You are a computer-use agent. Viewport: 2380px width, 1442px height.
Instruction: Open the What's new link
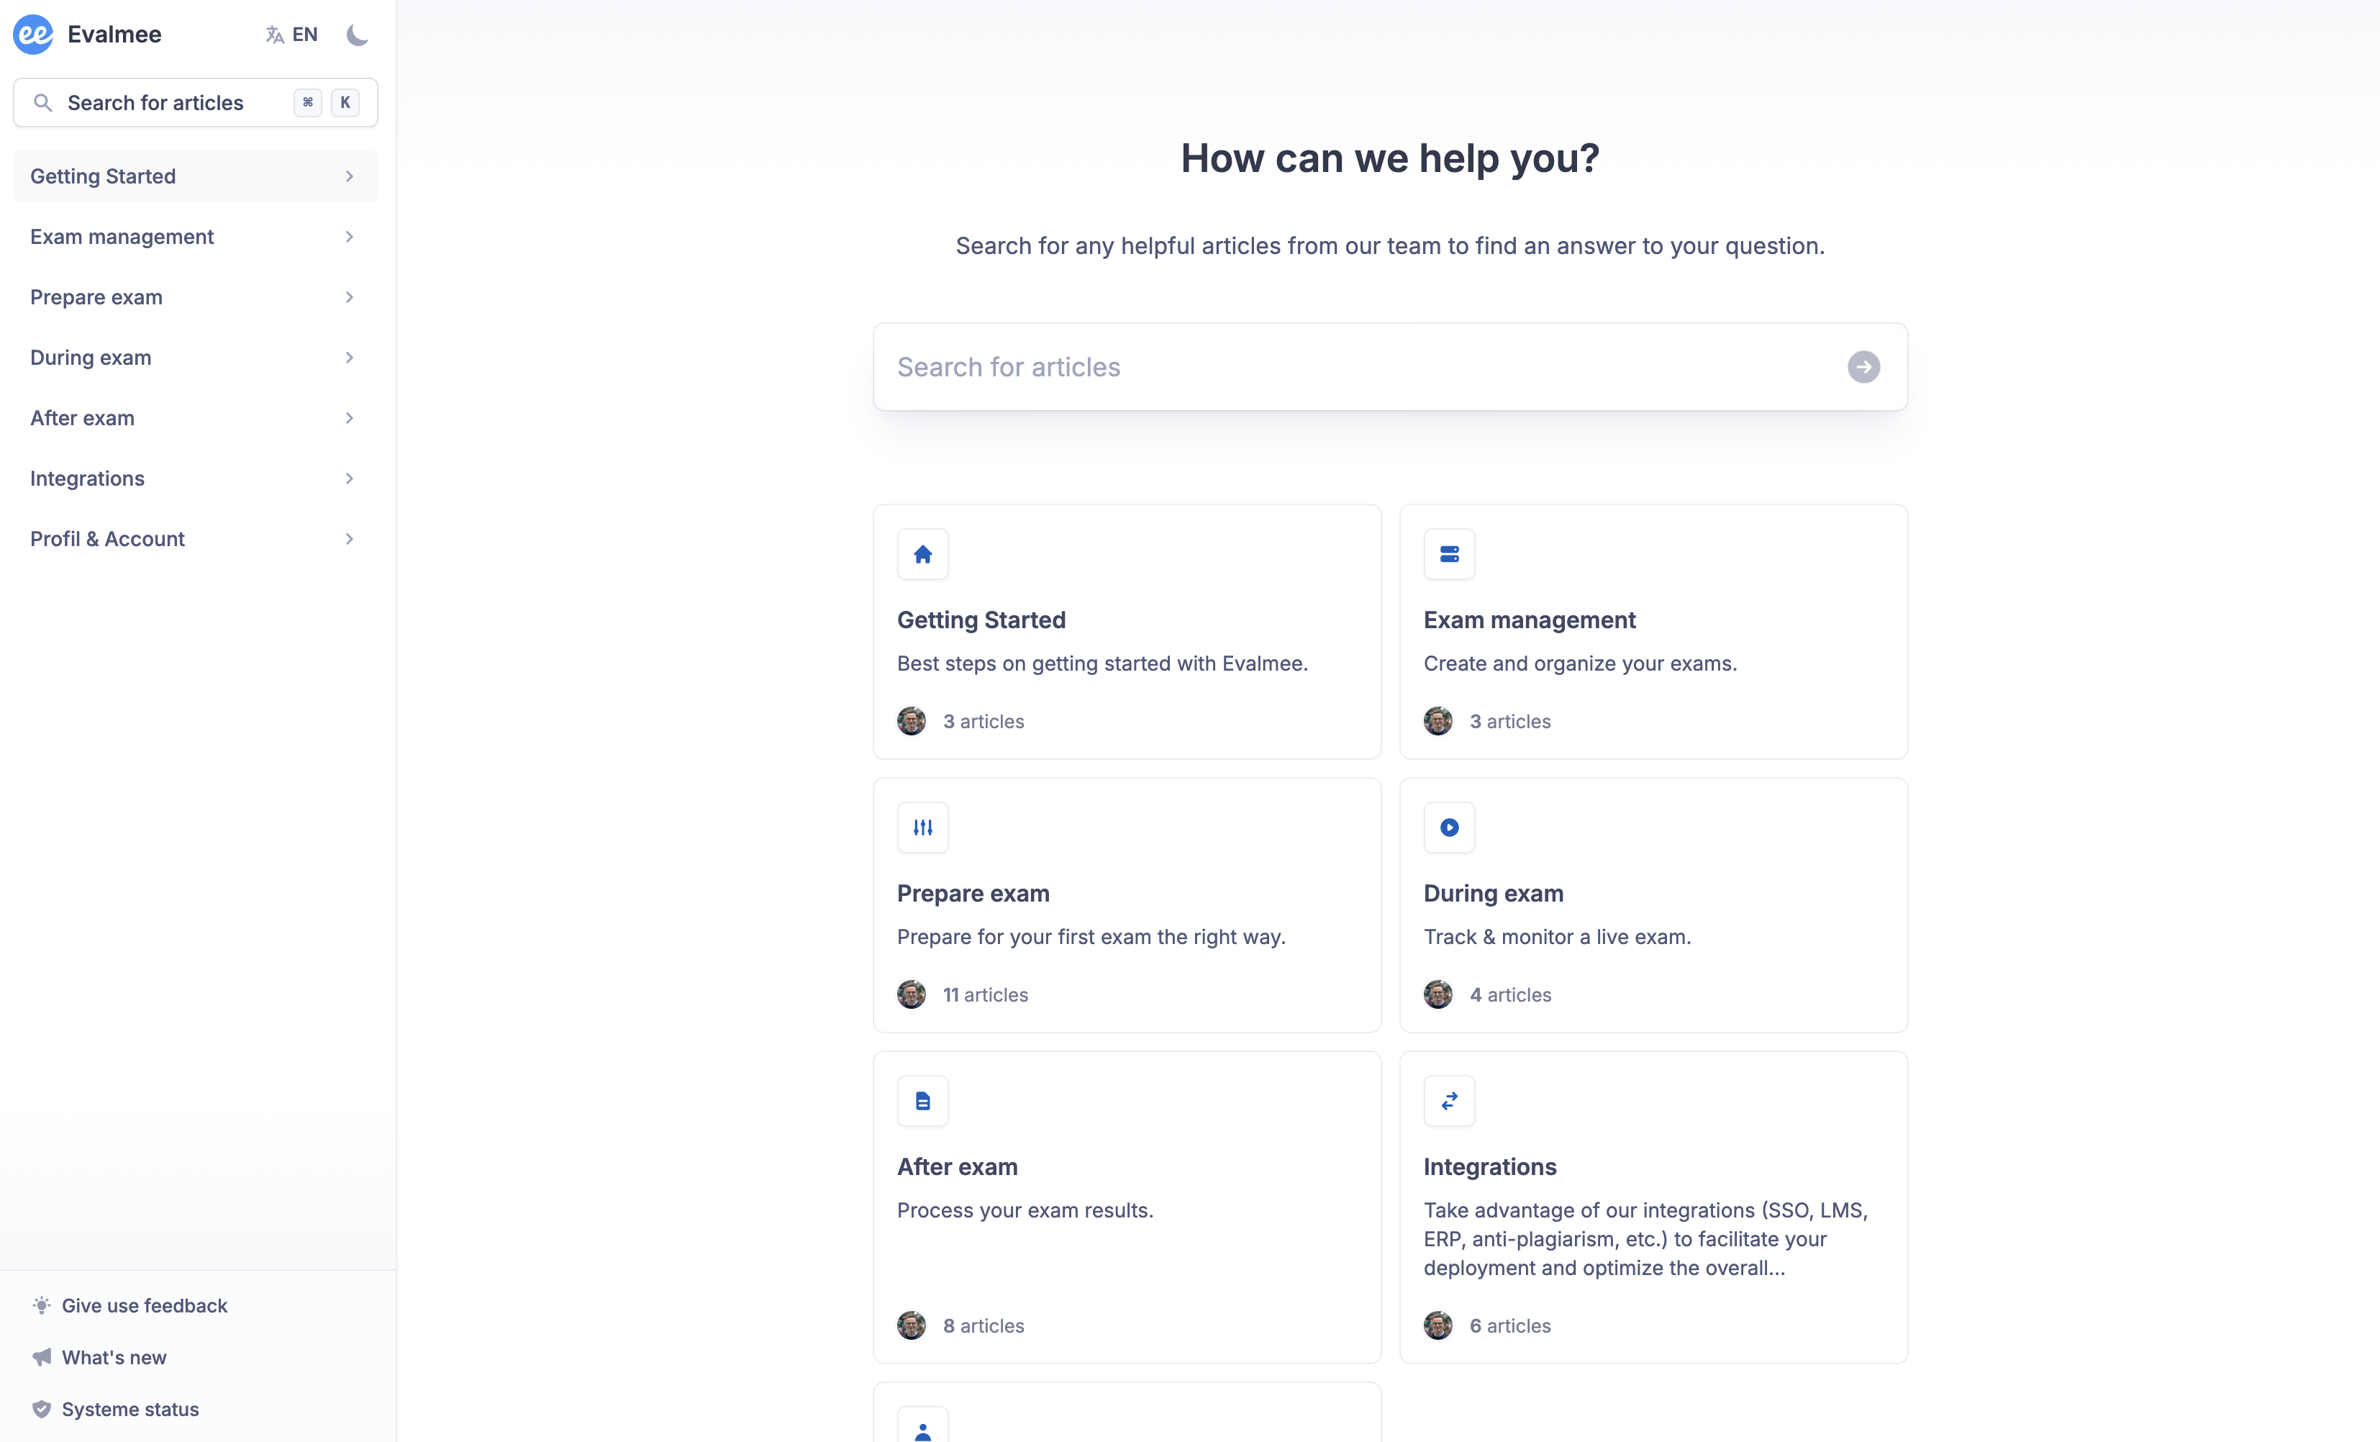[114, 1358]
